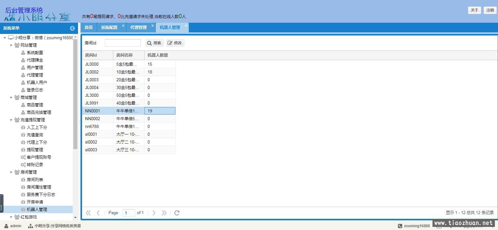Go to last page arrow
This screenshot has height=230, width=498.
coord(164,213)
